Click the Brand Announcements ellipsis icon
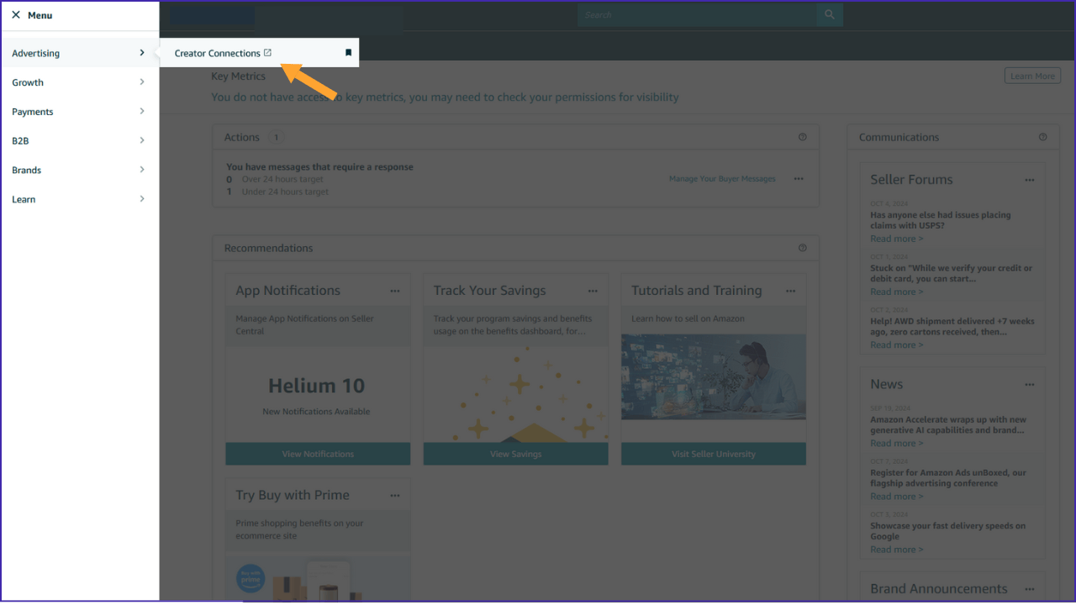Viewport: 1076px width, 605px height. coord(1029,588)
